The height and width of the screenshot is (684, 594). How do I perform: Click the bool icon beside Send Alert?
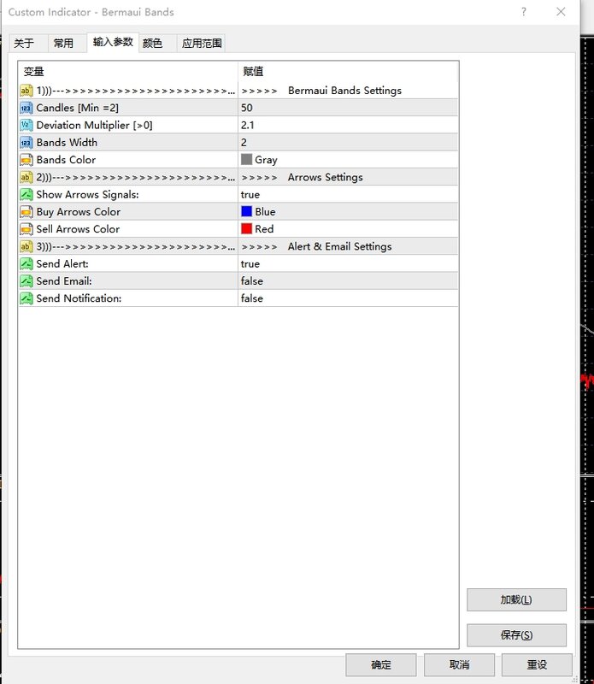tap(26, 264)
